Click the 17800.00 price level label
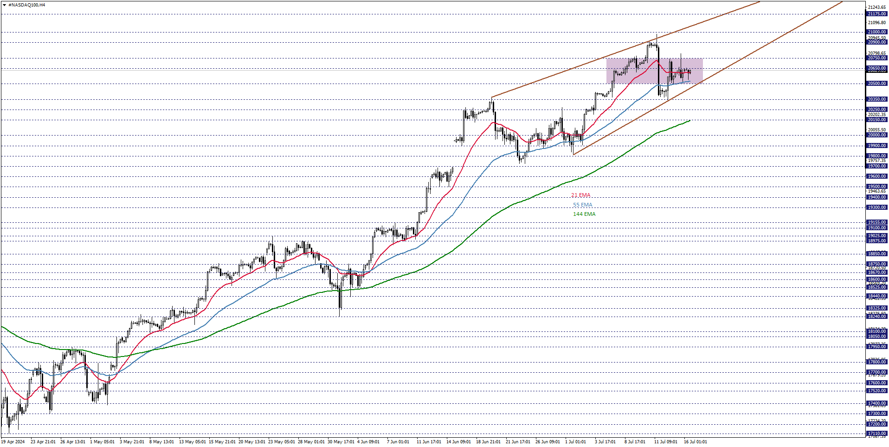The height and width of the screenshot is (447, 889). pyautogui.click(x=877, y=362)
